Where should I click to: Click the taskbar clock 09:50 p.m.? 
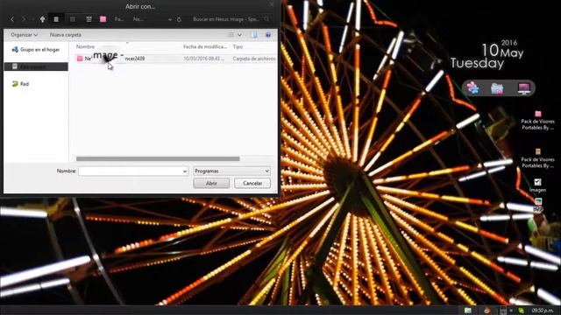(x=542, y=311)
